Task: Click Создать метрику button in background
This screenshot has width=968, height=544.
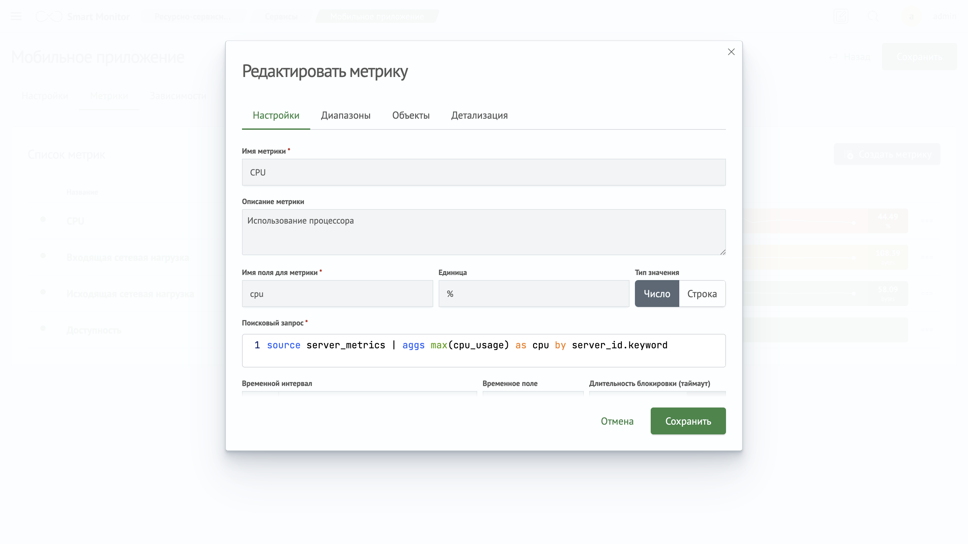Action: pyautogui.click(x=887, y=154)
